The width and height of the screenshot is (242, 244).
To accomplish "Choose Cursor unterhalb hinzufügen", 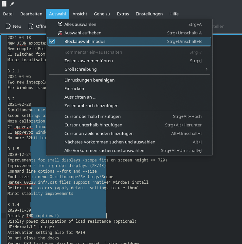I will point(129,125).
